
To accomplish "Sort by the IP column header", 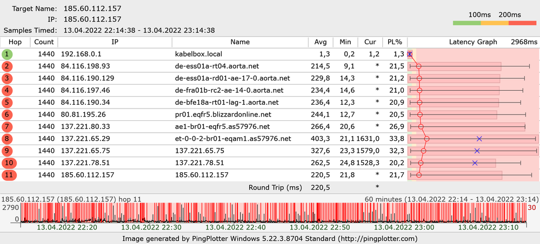I will [115, 42].
